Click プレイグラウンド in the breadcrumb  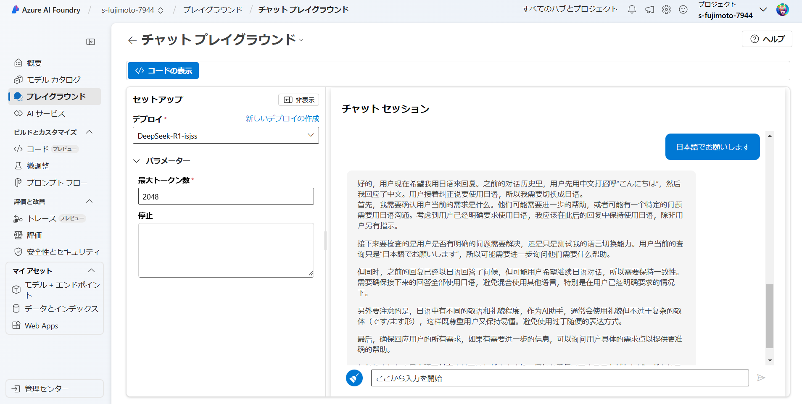[x=213, y=10]
